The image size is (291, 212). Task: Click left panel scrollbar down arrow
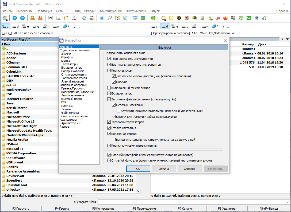[139, 191]
